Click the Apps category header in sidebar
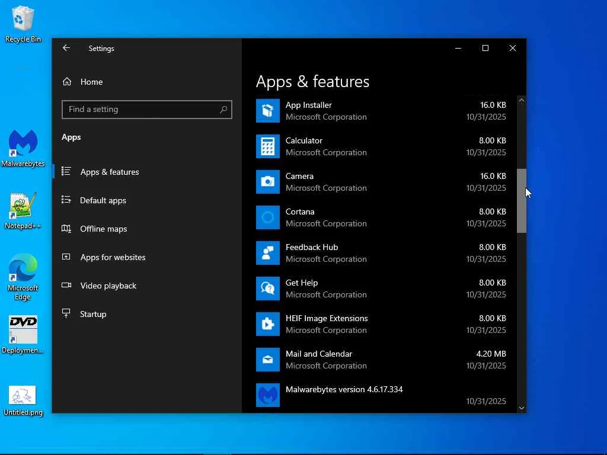Screen dimensions: 607x455 tap(71, 137)
